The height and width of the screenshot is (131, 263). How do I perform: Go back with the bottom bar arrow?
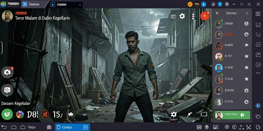point(4,127)
